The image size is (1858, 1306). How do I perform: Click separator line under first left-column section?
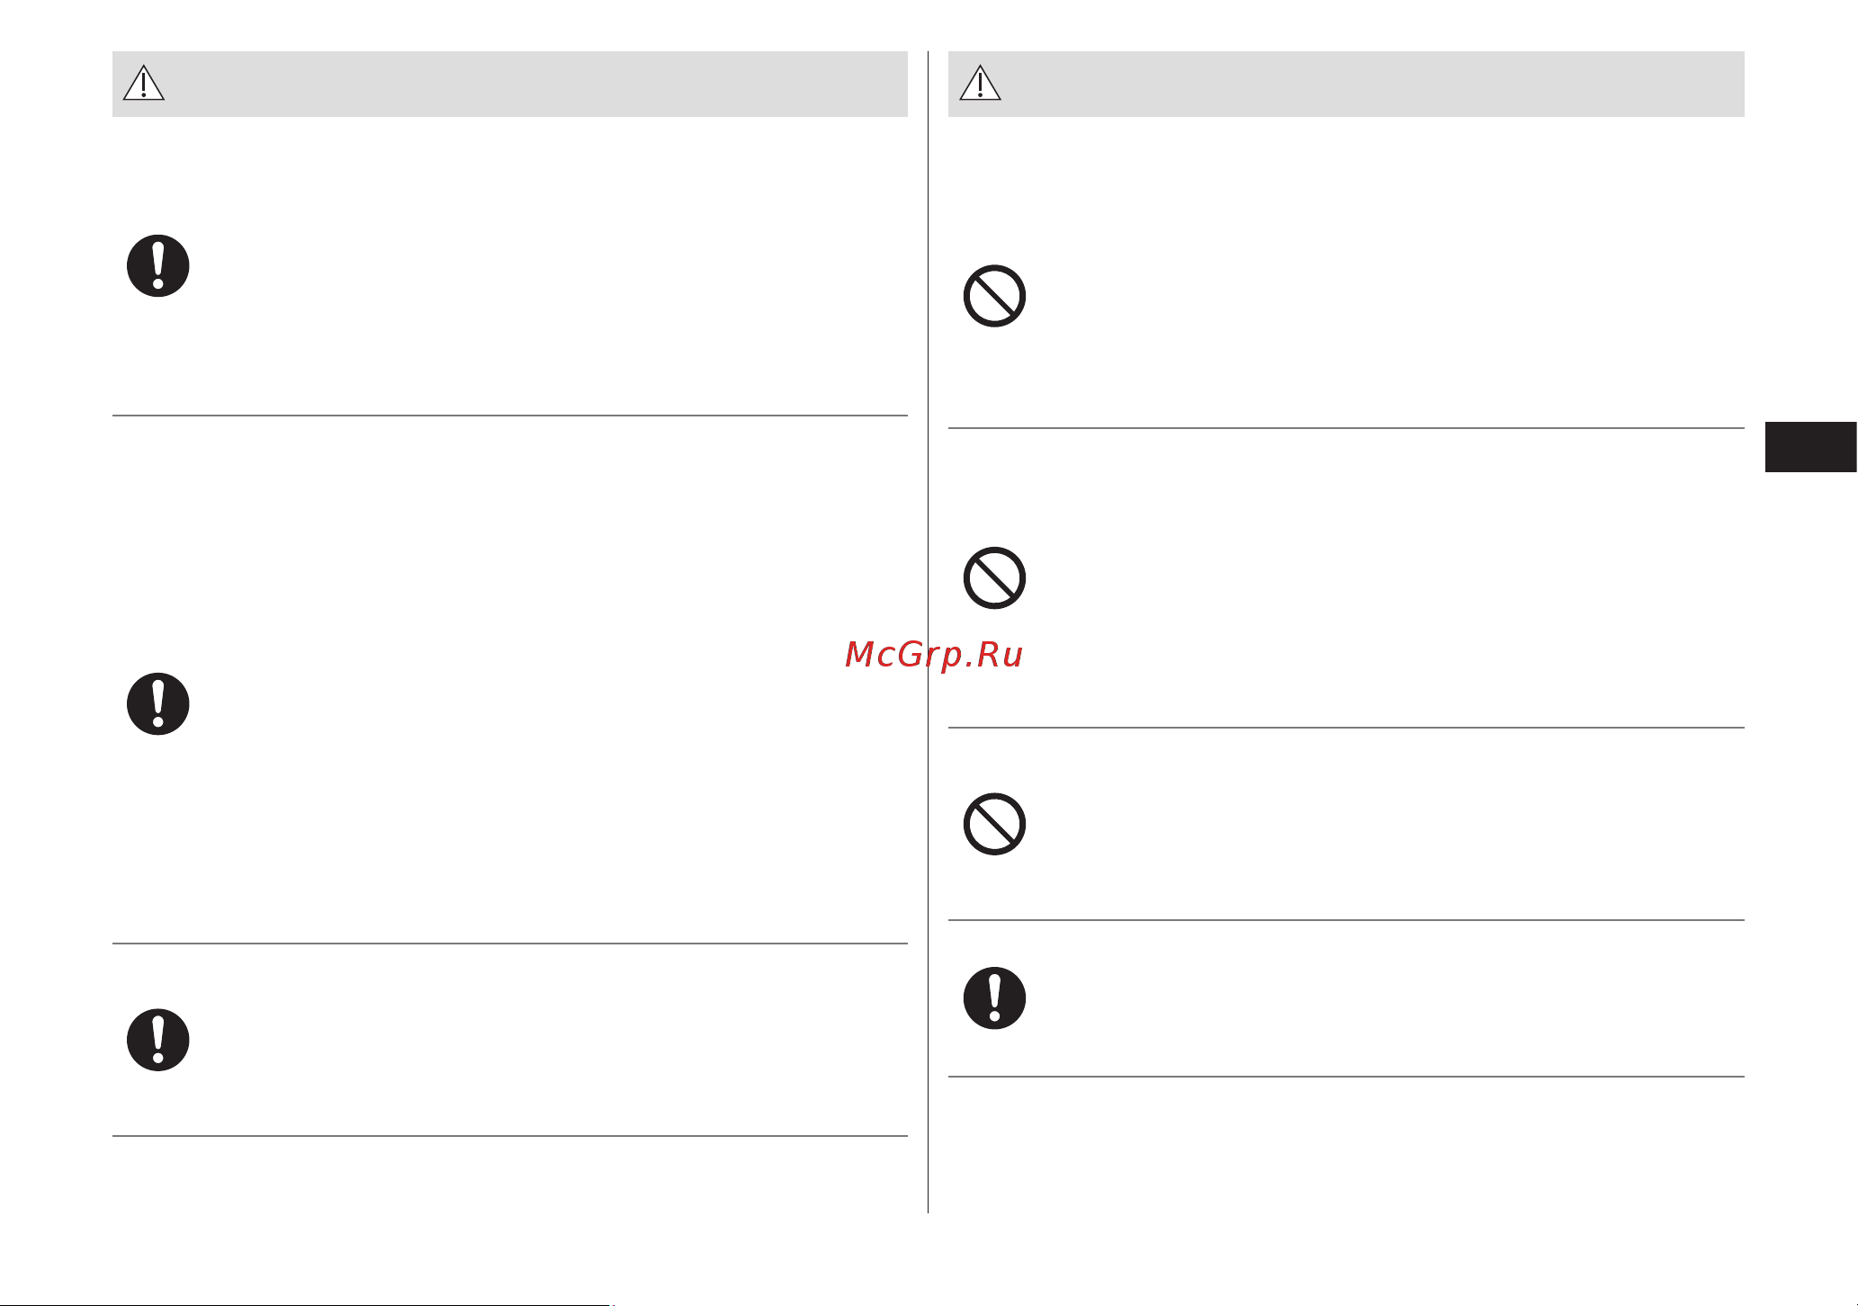click(x=510, y=416)
